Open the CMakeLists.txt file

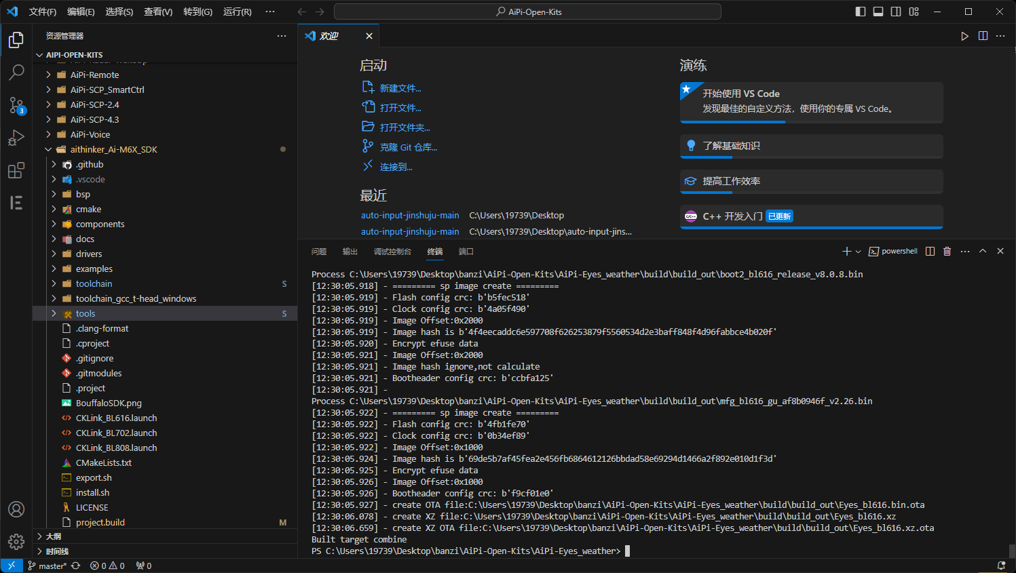click(x=165, y=462)
